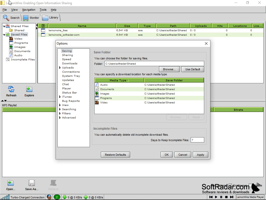266x200 pixels.
Task: Open the Tools menu
Action: (x=43, y=10)
